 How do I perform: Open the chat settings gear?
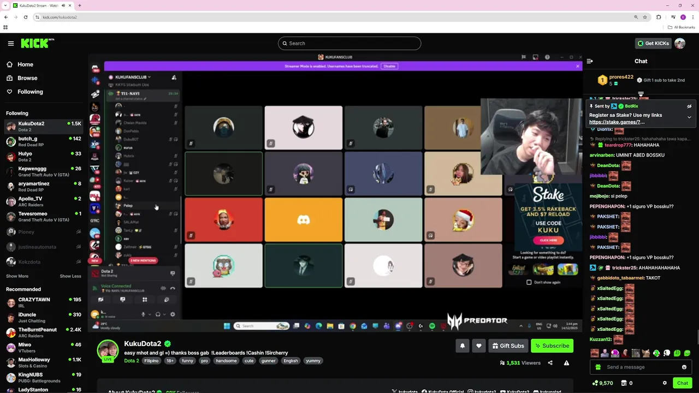point(665,383)
